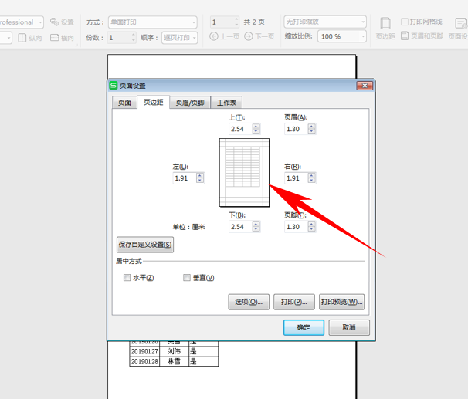Open printer name dropdown (Professional)
This screenshot has height=399, width=468.
pyautogui.click(x=40, y=22)
